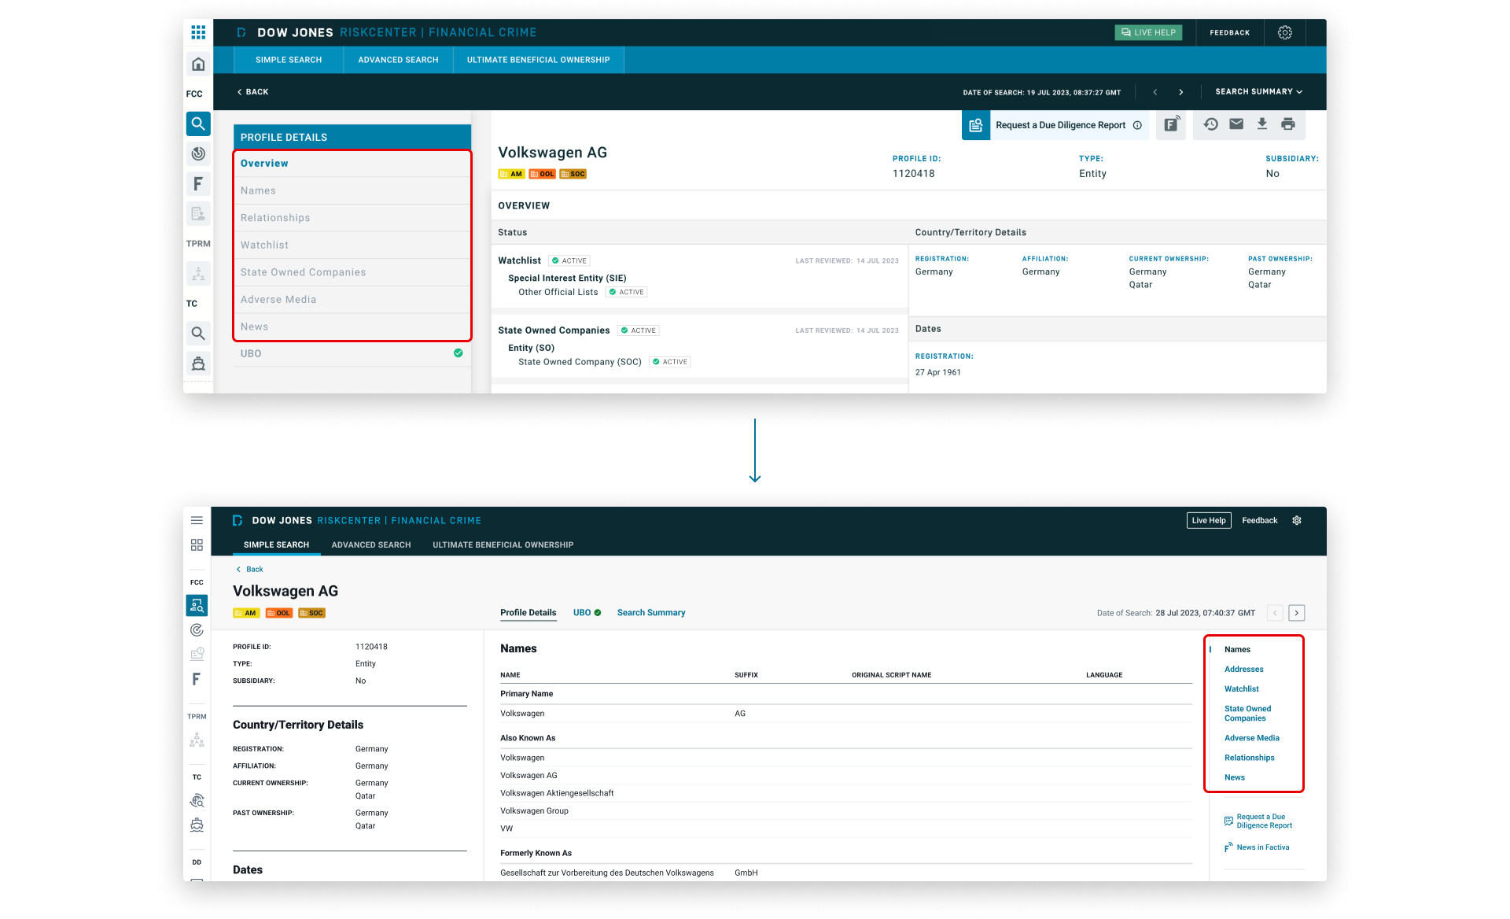Select Watchlist in Profile Details panel

pyautogui.click(x=352, y=245)
